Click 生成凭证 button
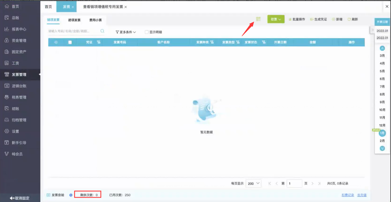 pos(318,19)
